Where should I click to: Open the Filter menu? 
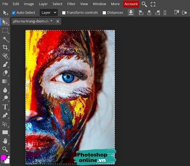(x=71, y=4)
